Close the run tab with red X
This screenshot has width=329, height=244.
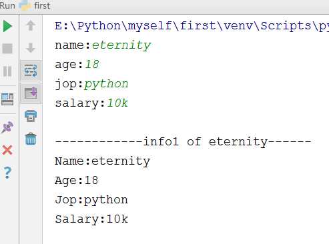7,150
